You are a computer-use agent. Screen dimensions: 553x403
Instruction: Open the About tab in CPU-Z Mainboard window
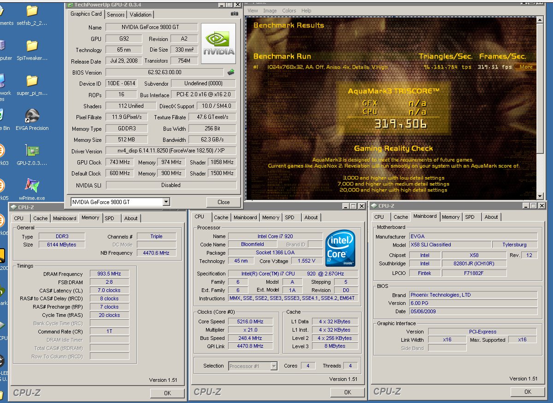pos(491,217)
